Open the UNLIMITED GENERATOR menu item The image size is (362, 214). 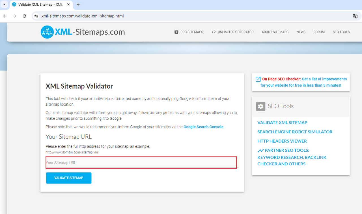[232, 32]
